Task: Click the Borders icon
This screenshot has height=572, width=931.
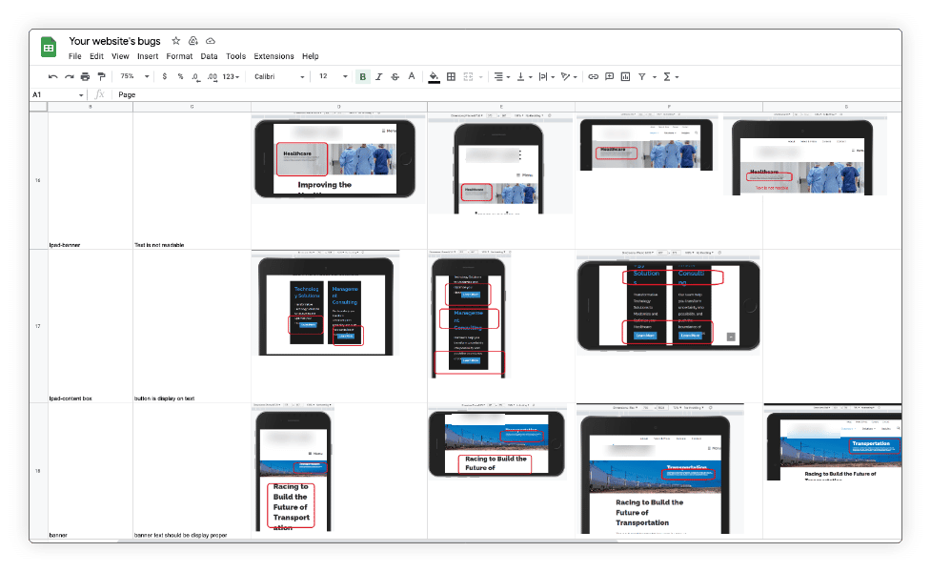Action: [451, 76]
